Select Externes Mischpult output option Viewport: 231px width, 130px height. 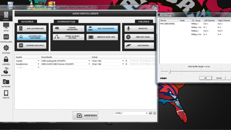pos(31,45)
